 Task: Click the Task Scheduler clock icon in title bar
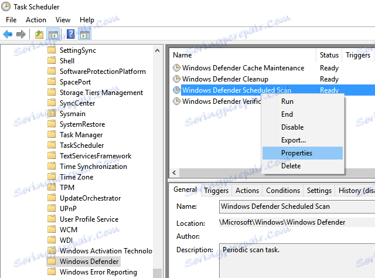[x=6, y=6]
